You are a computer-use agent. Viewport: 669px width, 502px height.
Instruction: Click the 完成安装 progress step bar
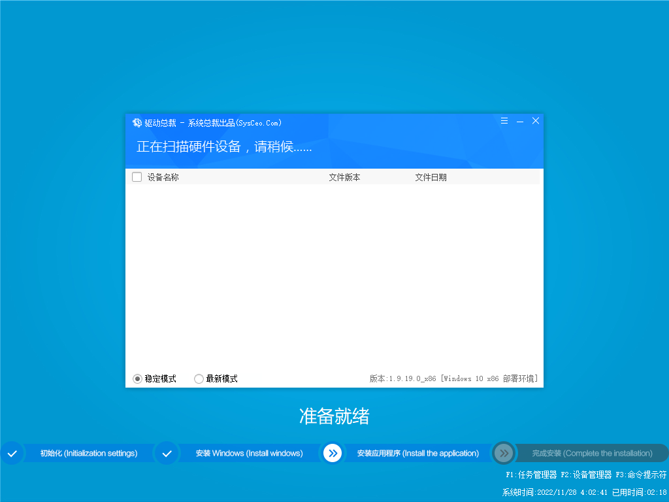(591, 453)
